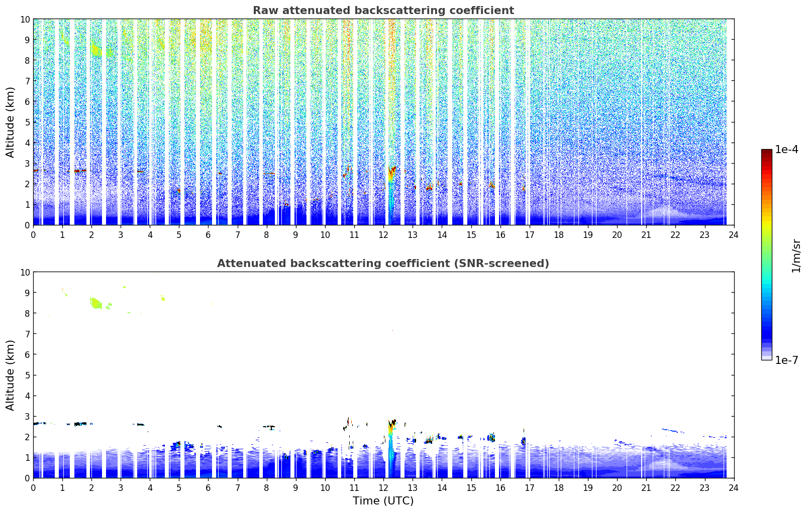This screenshot has width=807, height=512.
Task: Click the 'Raw attenuated backscattering coefficient' title
Action: coord(383,11)
